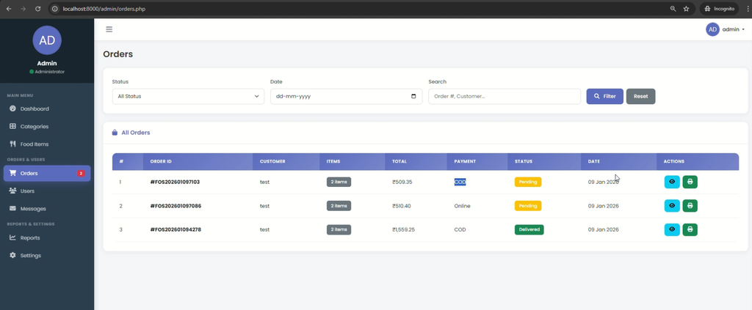Click the highlighted COD payment in row 1

coord(460,182)
